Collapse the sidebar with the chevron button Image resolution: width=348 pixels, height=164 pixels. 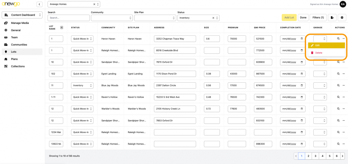[39, 4]
